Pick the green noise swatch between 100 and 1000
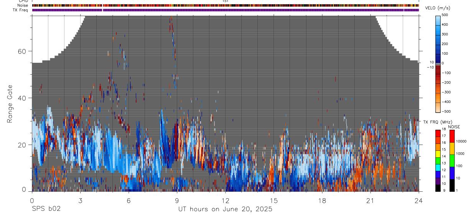 (x=451, y=160)
